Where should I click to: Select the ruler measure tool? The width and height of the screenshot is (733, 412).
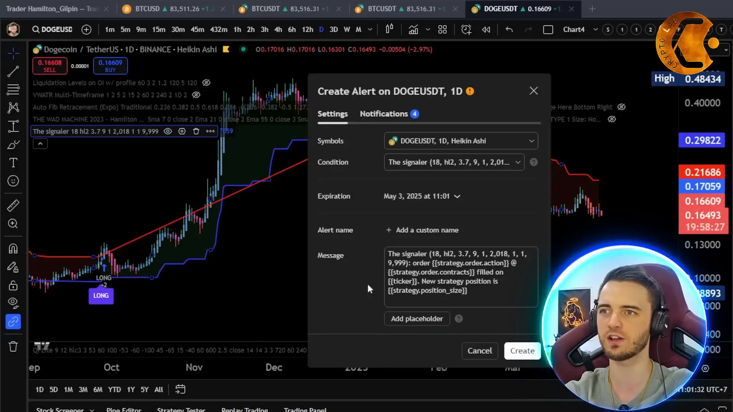(x=13, y=206)
